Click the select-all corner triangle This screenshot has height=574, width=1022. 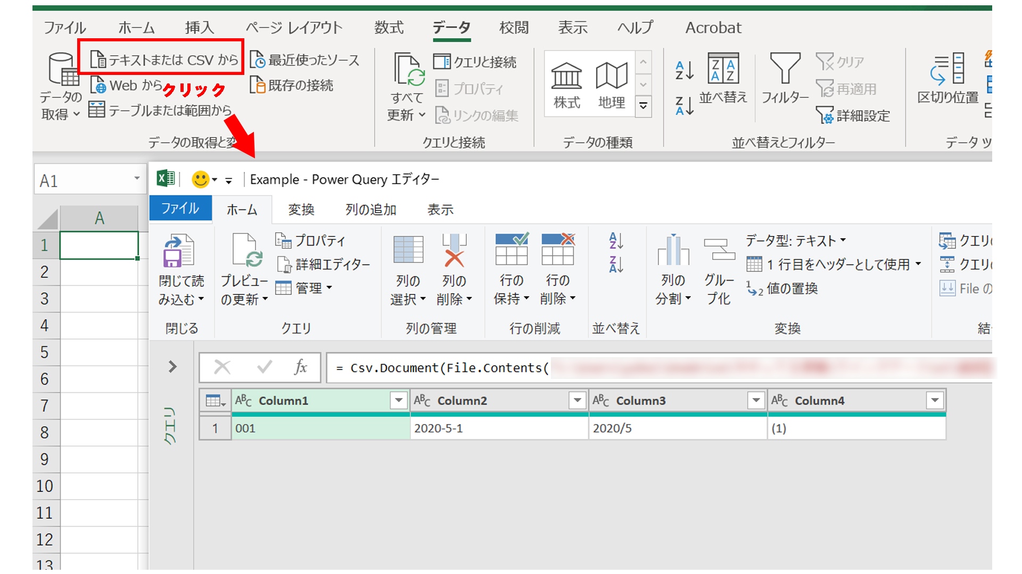(x=47, y=218)
